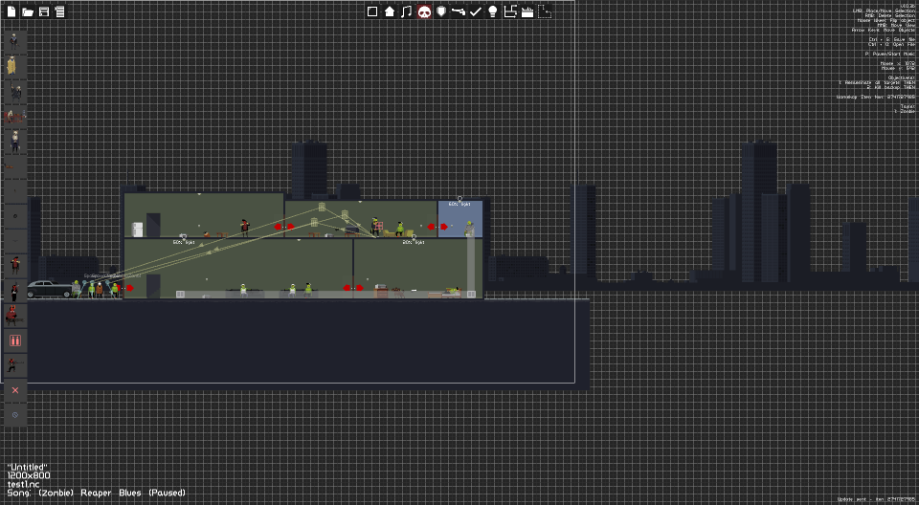
Task: Click the test1.nc filename text
Action: pos(23,484)
